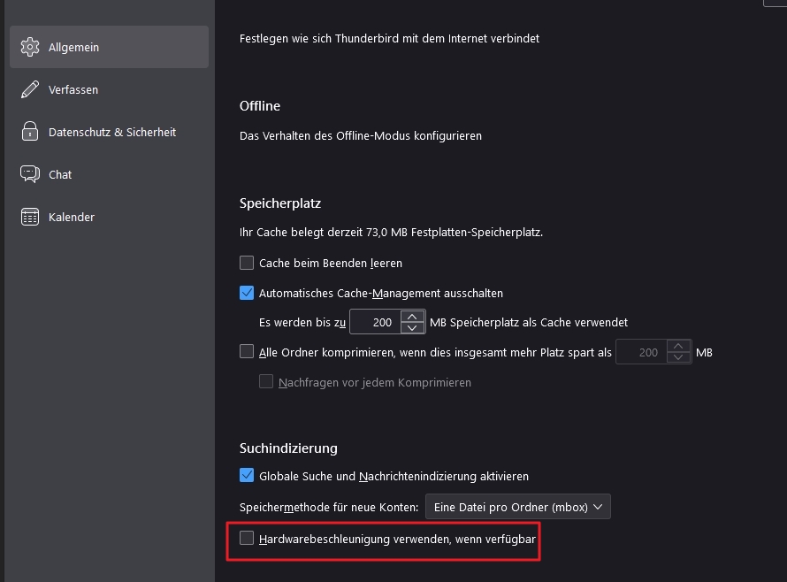Check Hardwarebeschleunigung verwenden, wenn verfügbar
Screen dimensions: 787x582
247,538
